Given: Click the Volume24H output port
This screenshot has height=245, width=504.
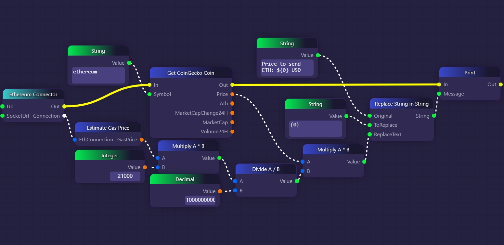Looking at the screenshot, I should coord(232,132).
